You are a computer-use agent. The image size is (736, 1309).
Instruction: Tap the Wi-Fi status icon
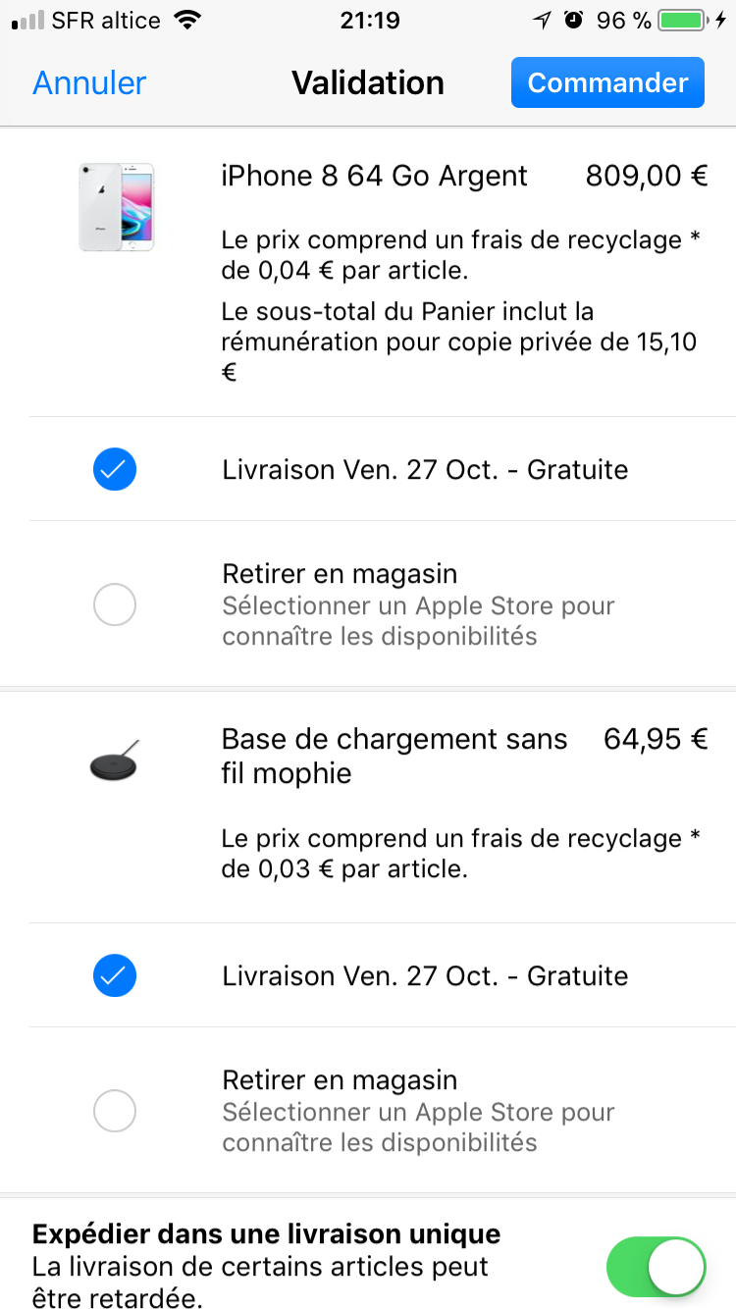185,20
